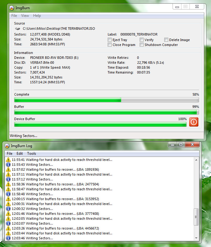Image resolution: width=211 pixels, height=247 pixels.
Task: Click the Buffer progress bar at 99%
Action: point(106,112)
